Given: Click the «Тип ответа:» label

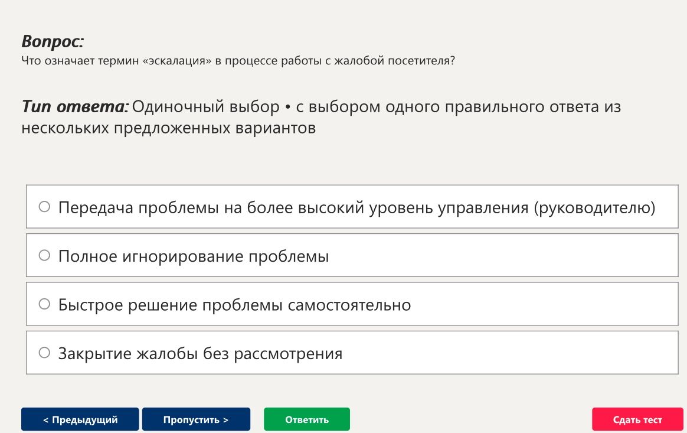Looking at the screenshot, I should click(x=75, y=106).
